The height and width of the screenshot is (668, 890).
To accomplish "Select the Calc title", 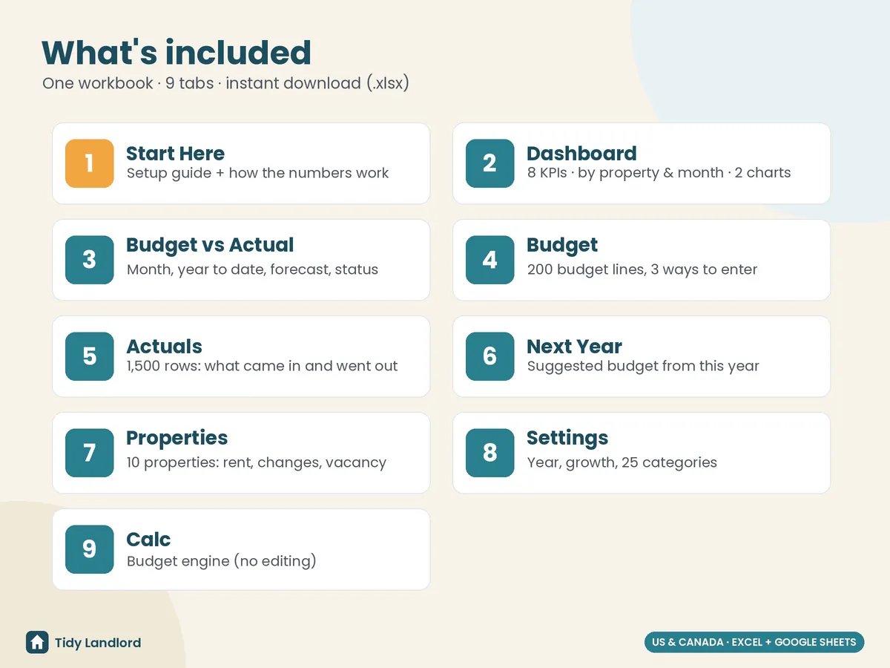I will pyautogui.click(x=148, y=540).
